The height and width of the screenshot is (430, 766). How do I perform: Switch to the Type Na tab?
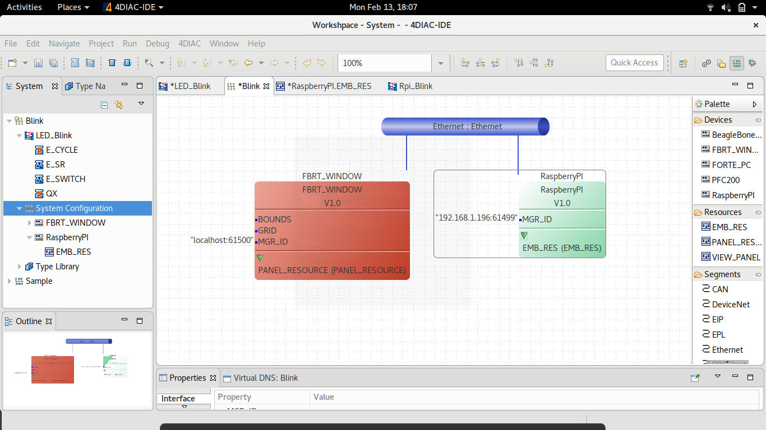click(85, 86)
